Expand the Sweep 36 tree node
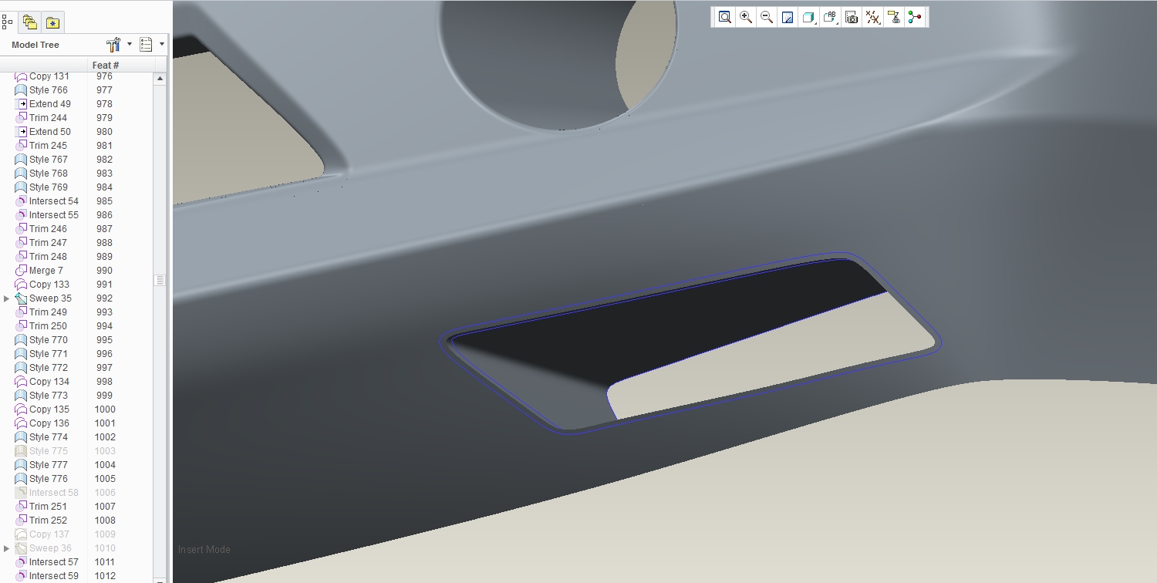Image resolution: width=1157 pixels, height=583 pixels. 7,548
